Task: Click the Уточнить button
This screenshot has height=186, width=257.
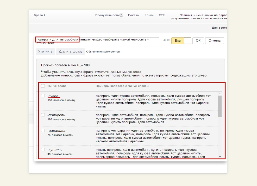Action: (x=45, y=51)
